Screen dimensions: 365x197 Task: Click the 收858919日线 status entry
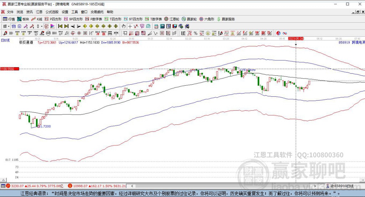click(340, 186)
